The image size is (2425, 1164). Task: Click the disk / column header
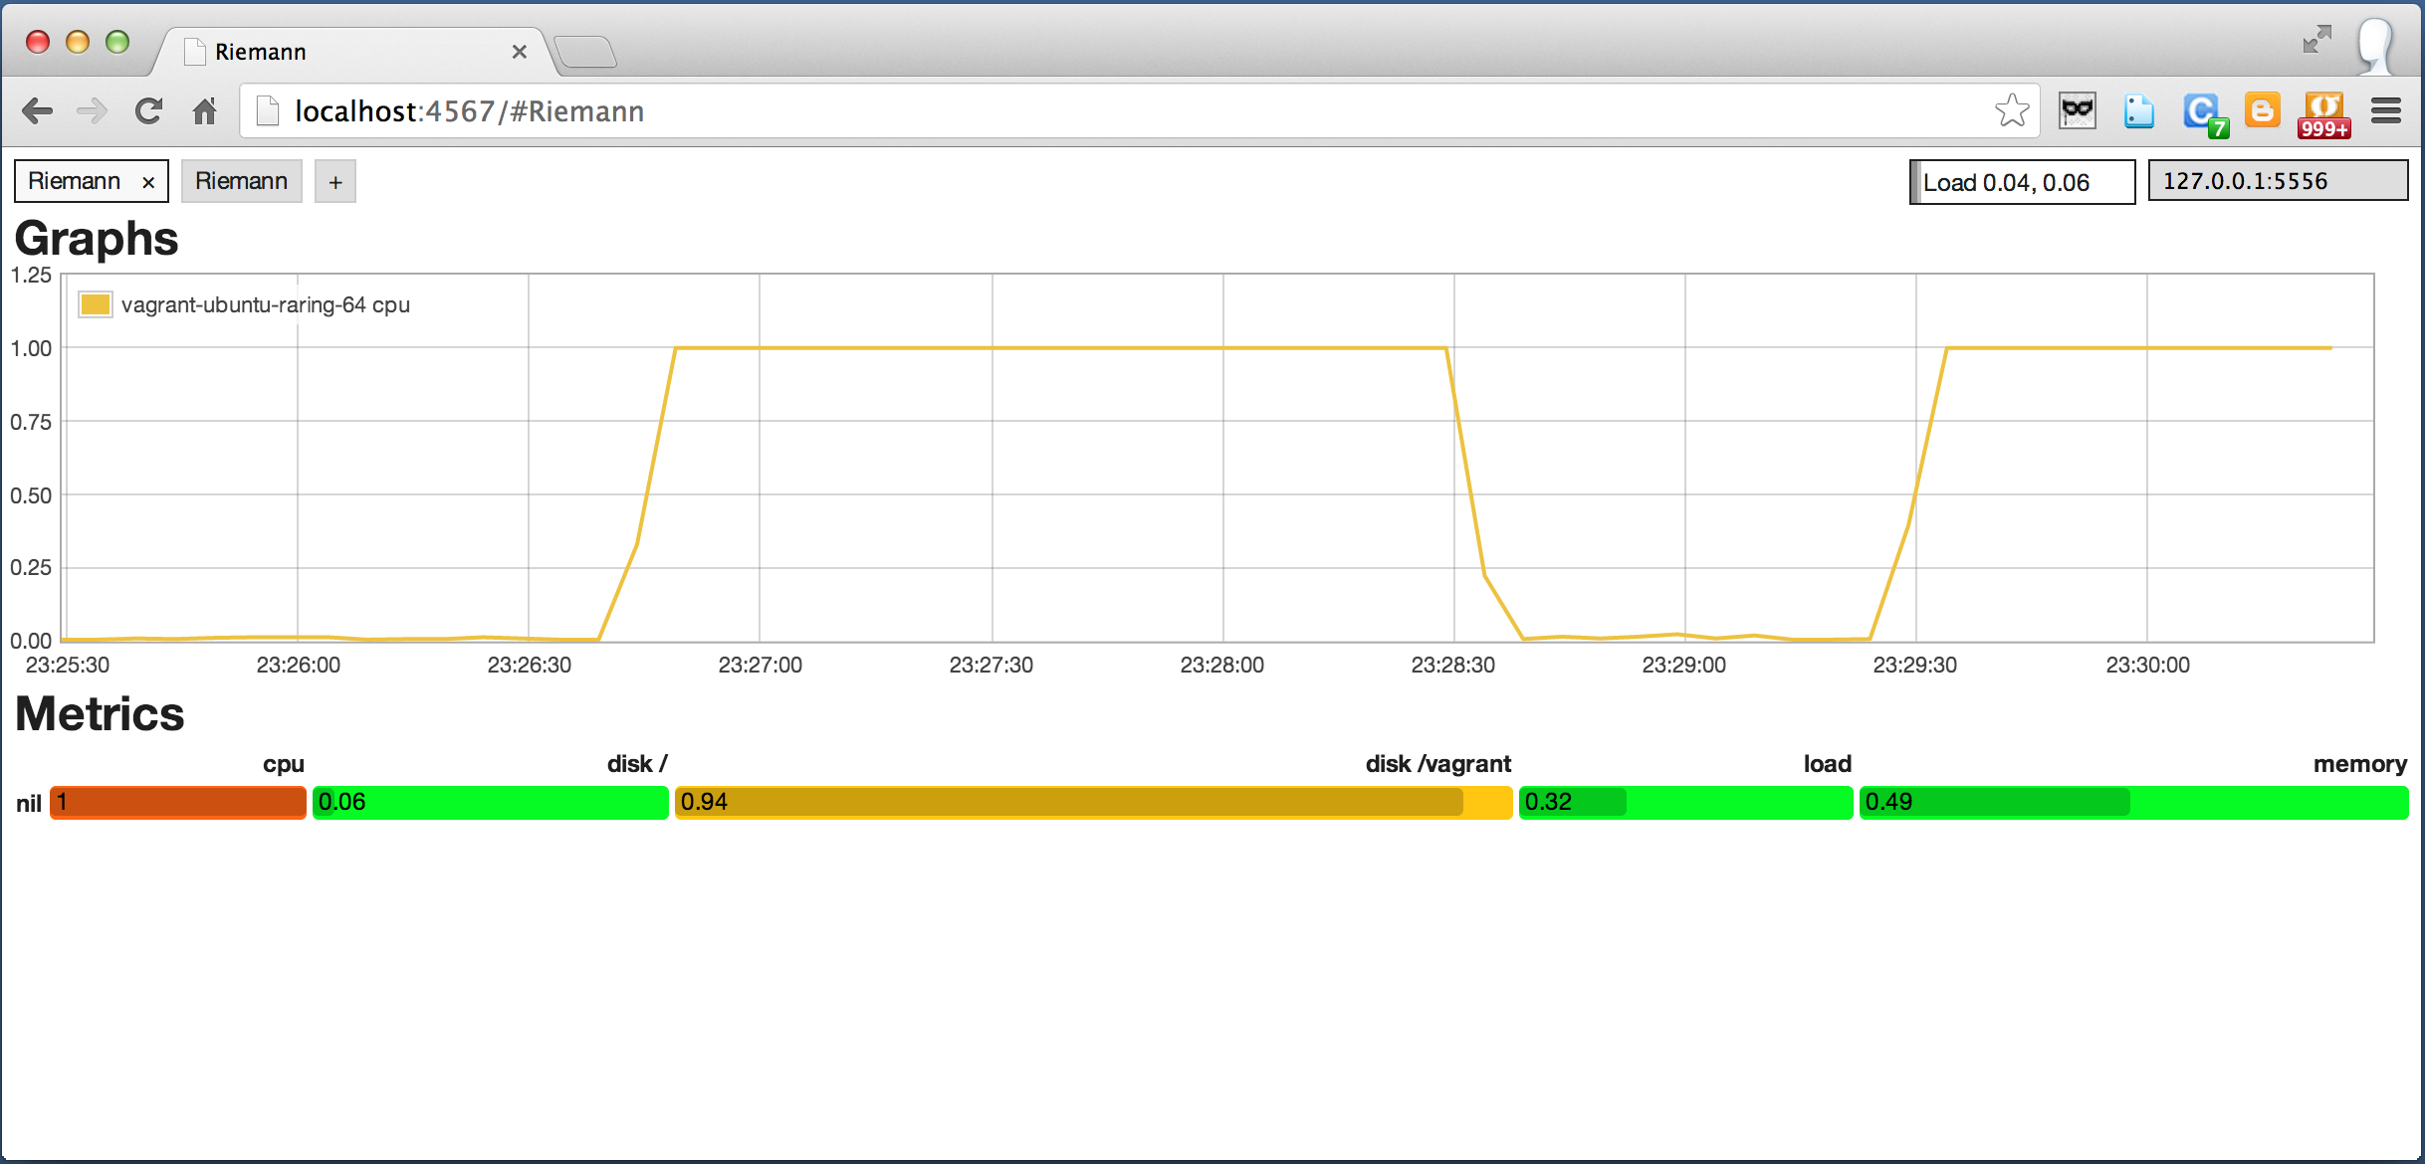tap(637, 764)
